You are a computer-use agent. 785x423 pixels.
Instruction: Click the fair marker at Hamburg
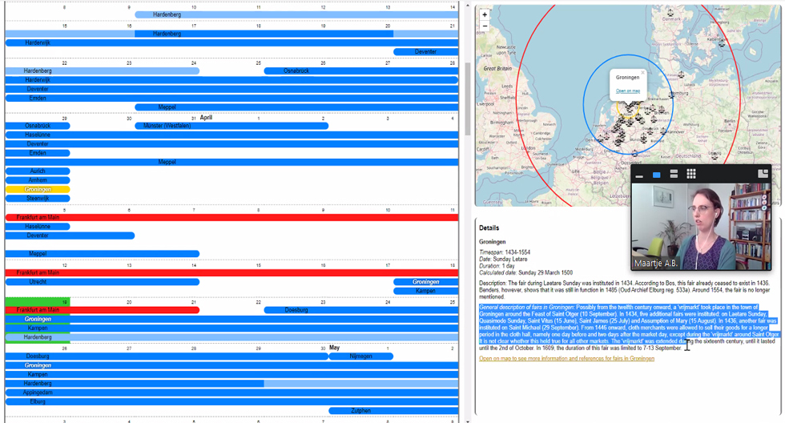click(x=670, y=95)
